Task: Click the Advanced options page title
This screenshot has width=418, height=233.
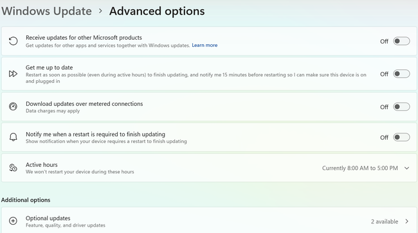Action: 157,11
